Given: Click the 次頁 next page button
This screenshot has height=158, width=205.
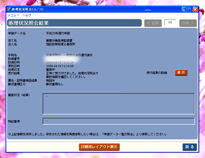Looking at the screenshot, I should coord(188,23).
